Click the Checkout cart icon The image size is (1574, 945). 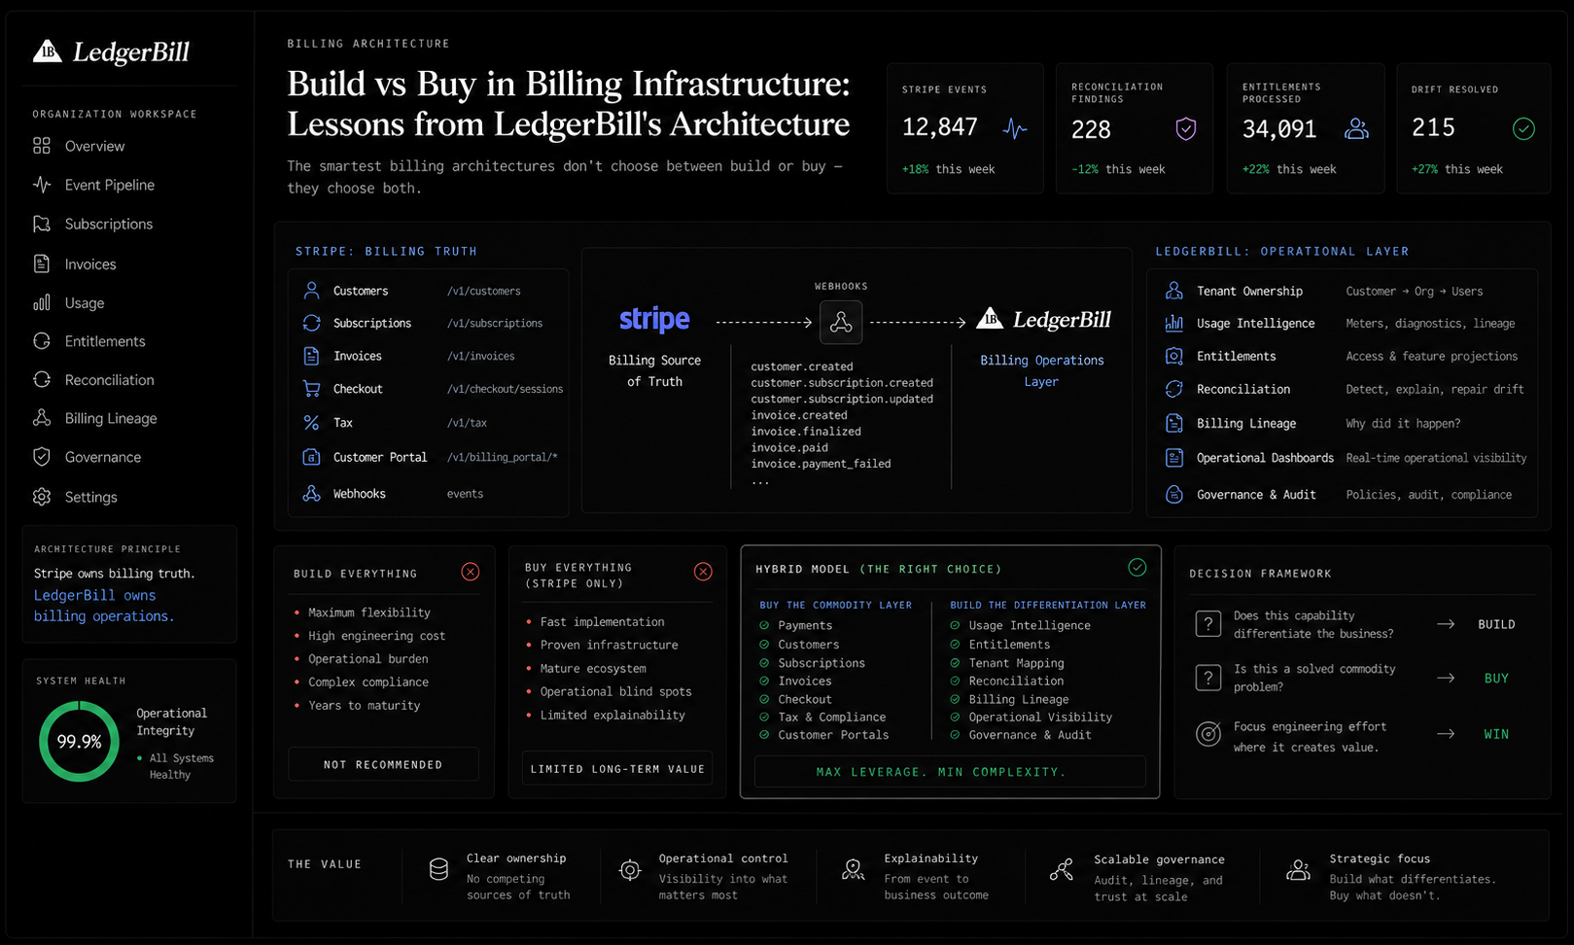(311, 389)
